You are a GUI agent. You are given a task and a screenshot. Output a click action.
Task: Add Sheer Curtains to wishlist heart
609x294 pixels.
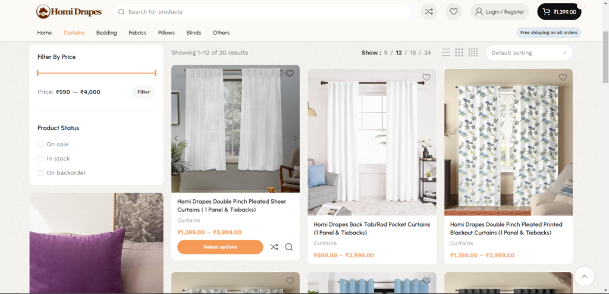pyautogui.click(x=290, y=74)
